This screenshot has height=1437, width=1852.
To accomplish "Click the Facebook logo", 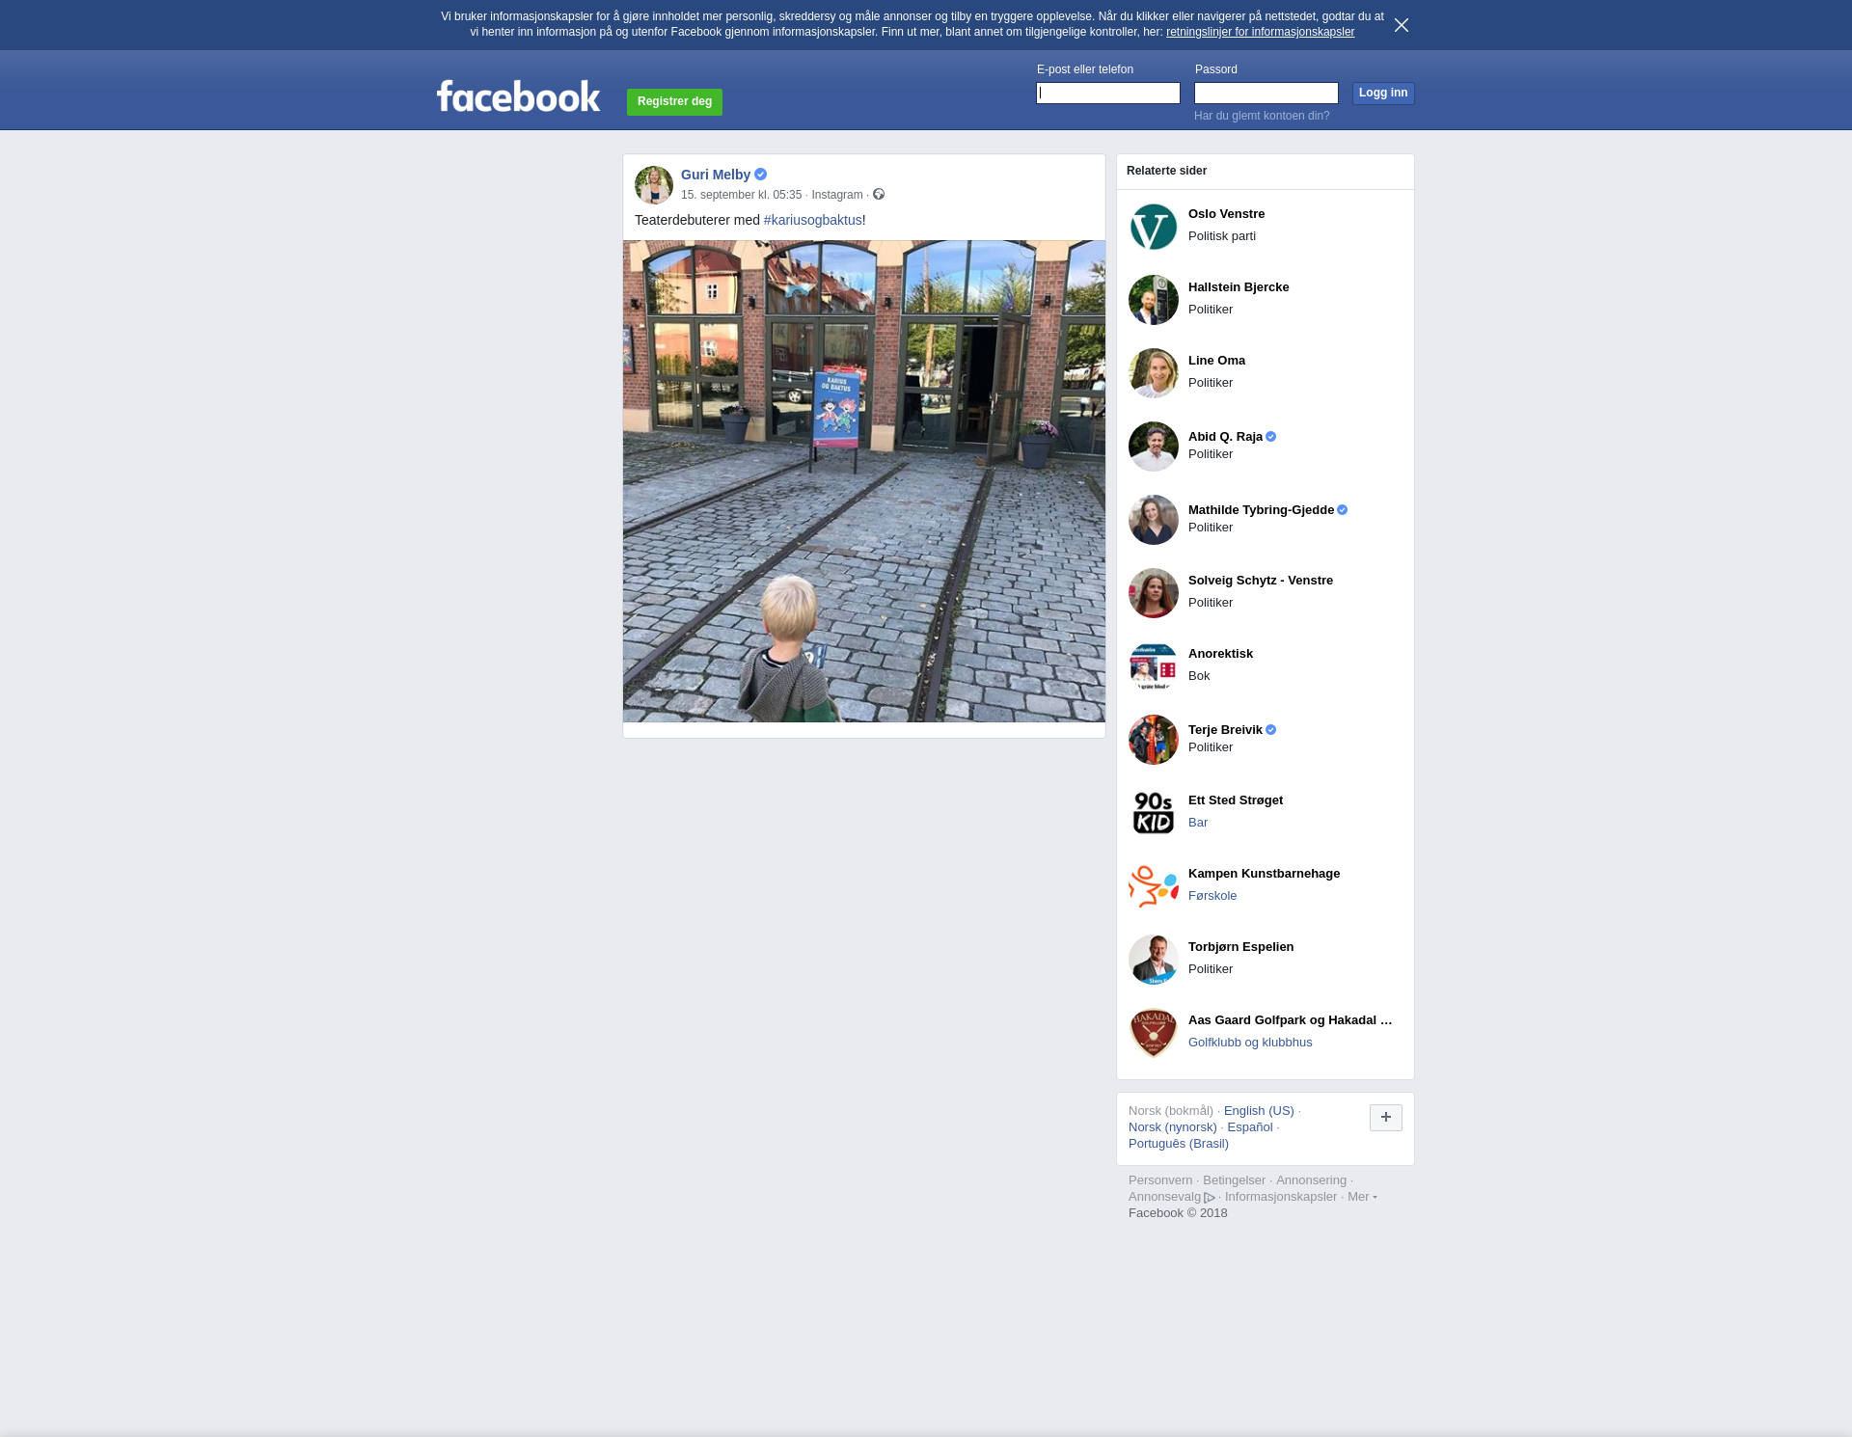I will tap(518, 96).
